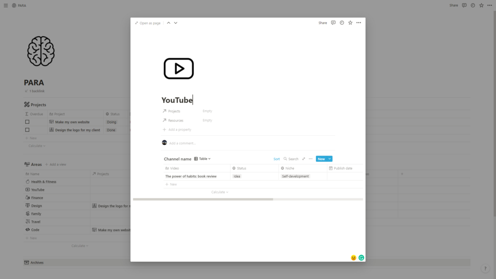Click Add a property
Viewport: 496px width, 279px height.
pyautogui.click(x=177, y=129)
